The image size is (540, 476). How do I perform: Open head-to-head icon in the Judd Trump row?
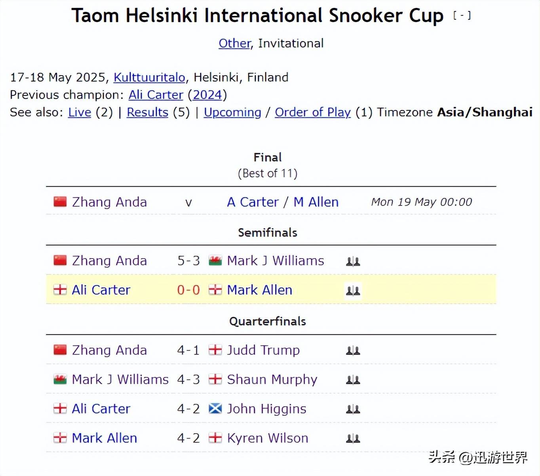point(353,350)
